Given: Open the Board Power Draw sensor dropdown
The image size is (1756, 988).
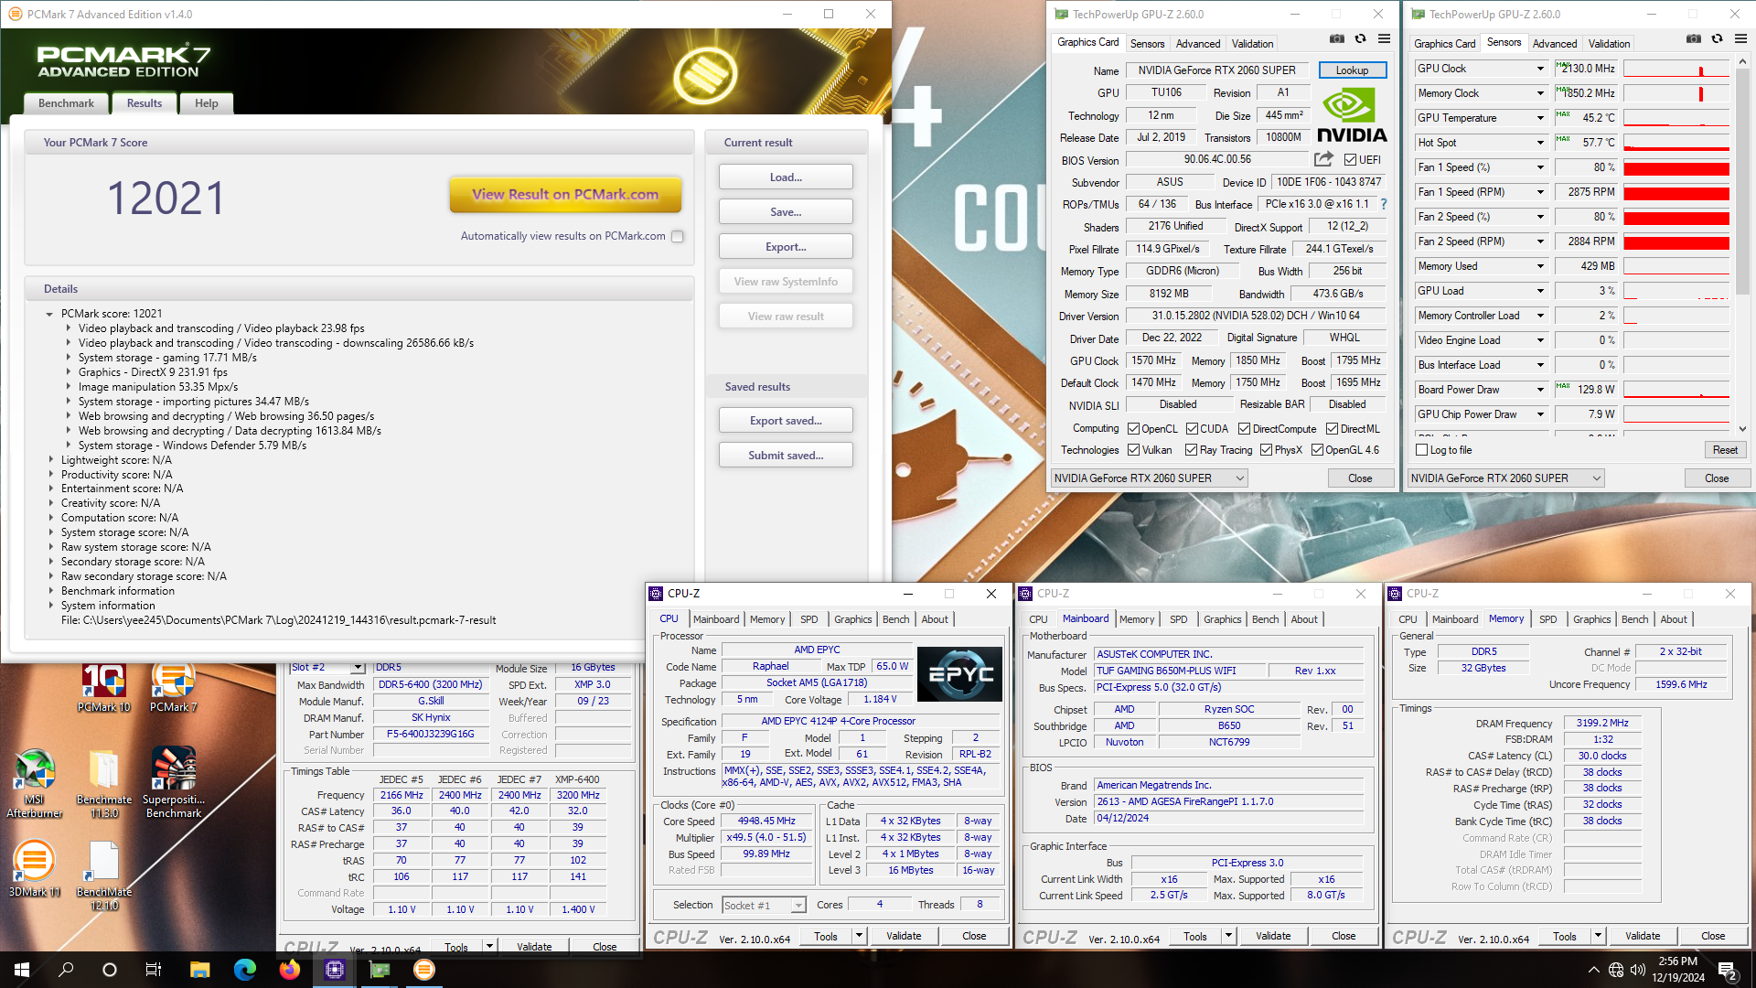Looking at the screenshot, I should pos(1540,390).
